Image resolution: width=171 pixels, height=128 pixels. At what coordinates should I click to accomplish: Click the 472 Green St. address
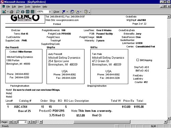pyautogui.click(x=101, y=61)
